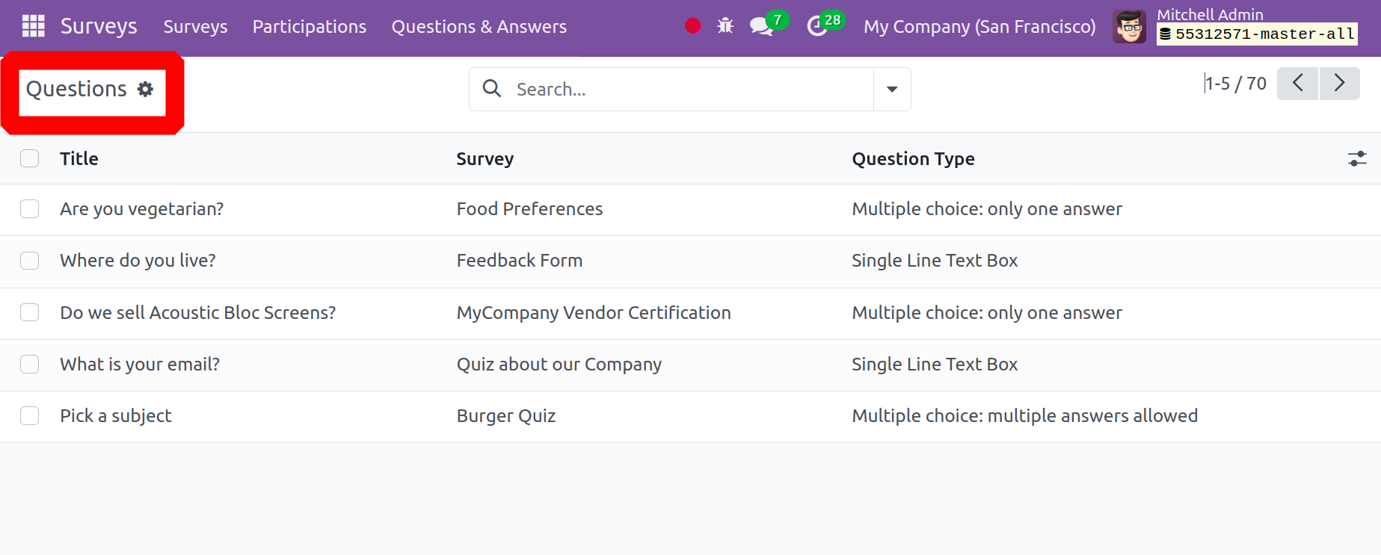Check the 'Are you vegetarian?' row checkbox

[x=30, y=209]
